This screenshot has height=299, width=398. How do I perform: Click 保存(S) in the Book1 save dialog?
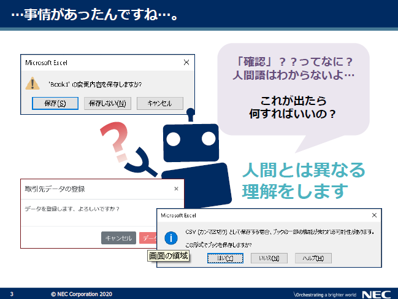[x=55, y=103]
